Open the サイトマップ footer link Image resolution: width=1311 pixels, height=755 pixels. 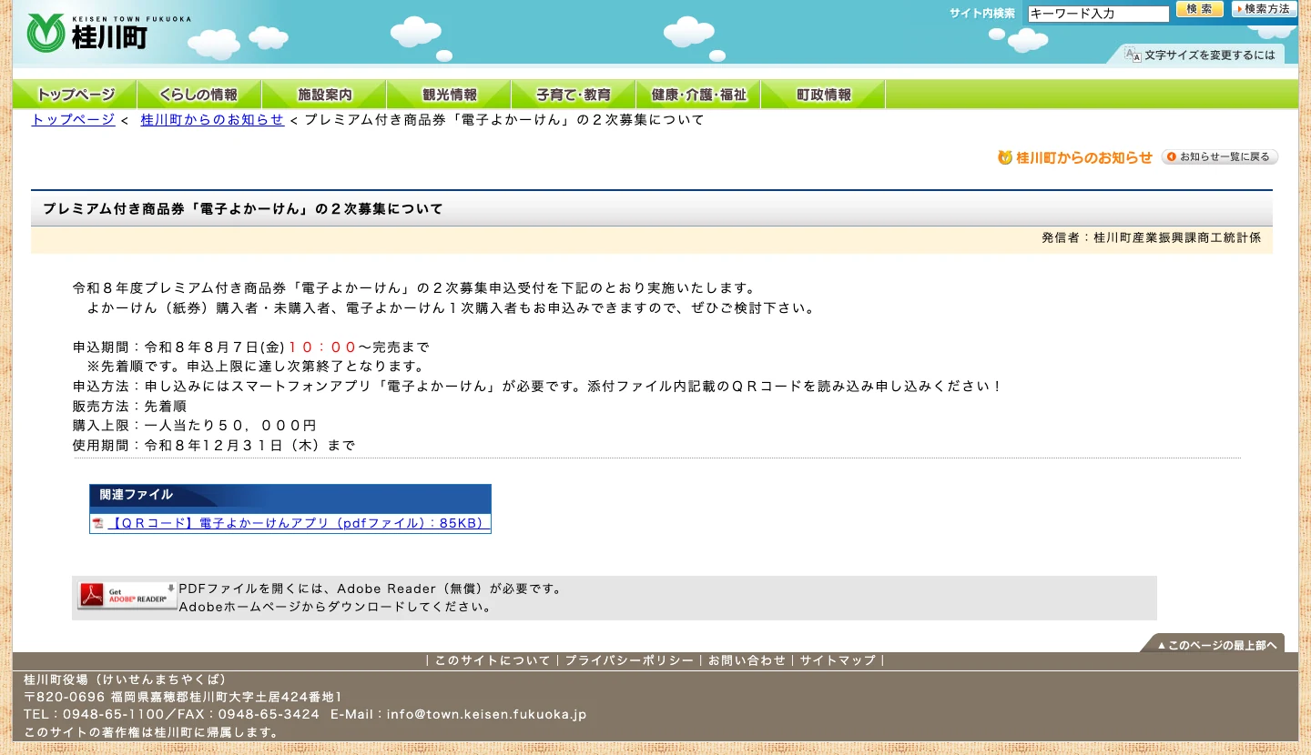point(838,661)
